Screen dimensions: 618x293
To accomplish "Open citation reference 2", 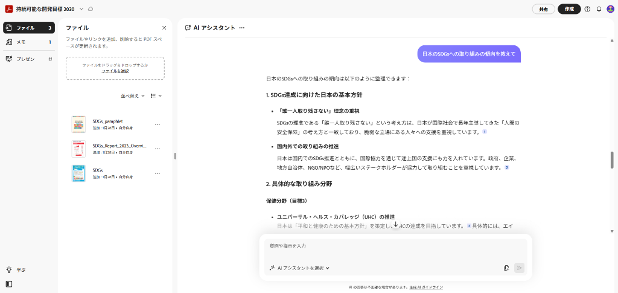I will (507, 167).
